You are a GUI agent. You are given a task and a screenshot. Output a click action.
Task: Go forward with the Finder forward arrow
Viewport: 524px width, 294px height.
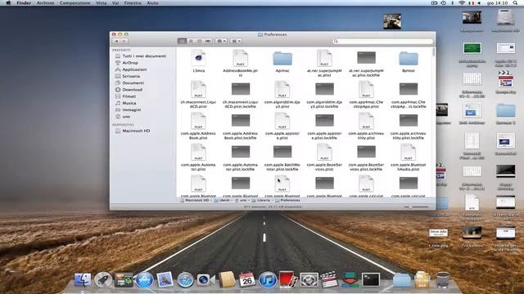124,41
